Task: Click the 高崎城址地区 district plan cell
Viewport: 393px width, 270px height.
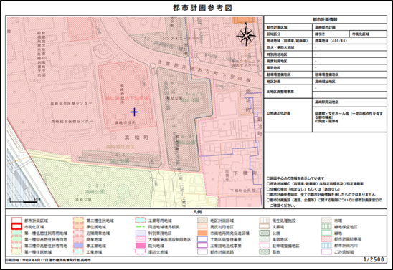Action: pos(349,82)
